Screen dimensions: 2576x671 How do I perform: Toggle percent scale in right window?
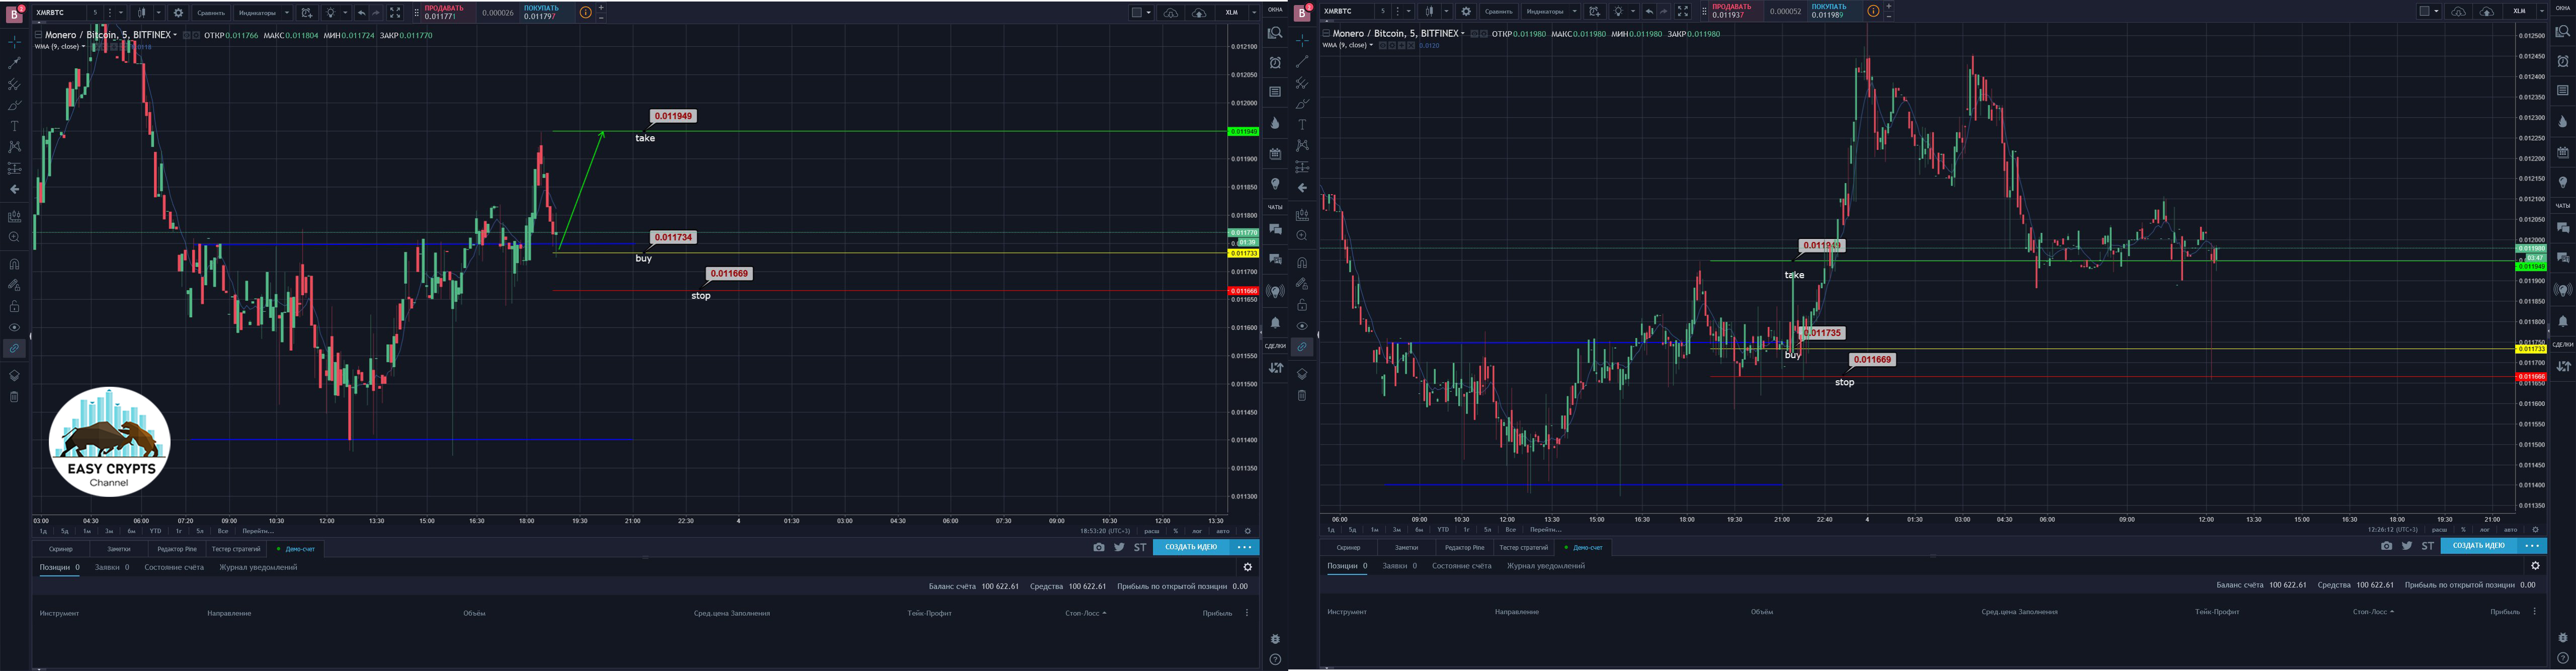[x=2463, y=530]
